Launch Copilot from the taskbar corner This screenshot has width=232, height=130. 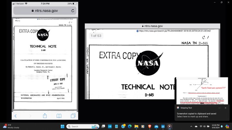(227, 126)
